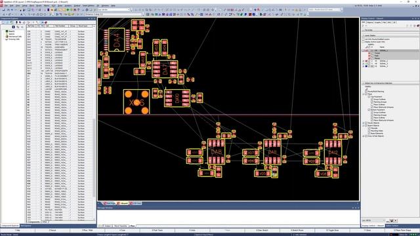Click the SIGNAL_2 red layer color swatch
Viewport: 420px width, 236px height.
pos(366,61)
